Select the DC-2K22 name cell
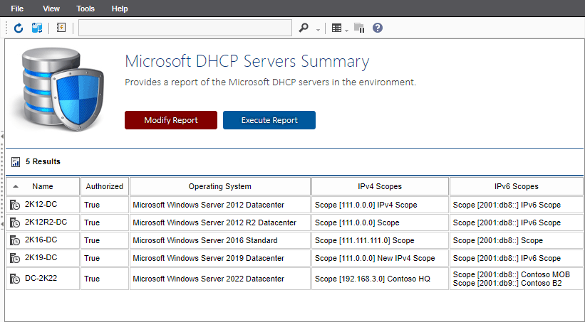 (43, 279)
